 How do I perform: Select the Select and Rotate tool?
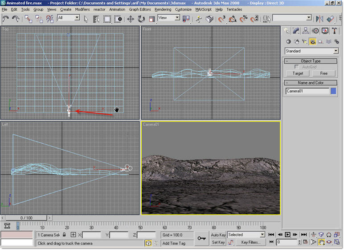(x=141, y=19)
